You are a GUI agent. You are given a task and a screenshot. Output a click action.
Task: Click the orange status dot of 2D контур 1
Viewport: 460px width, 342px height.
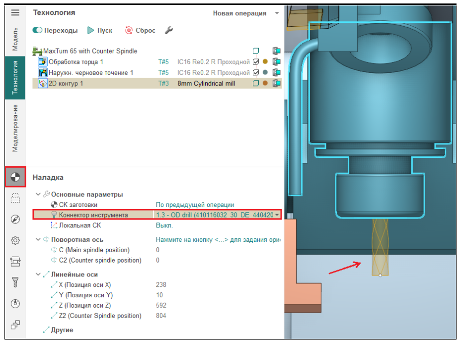click(265, 83)
